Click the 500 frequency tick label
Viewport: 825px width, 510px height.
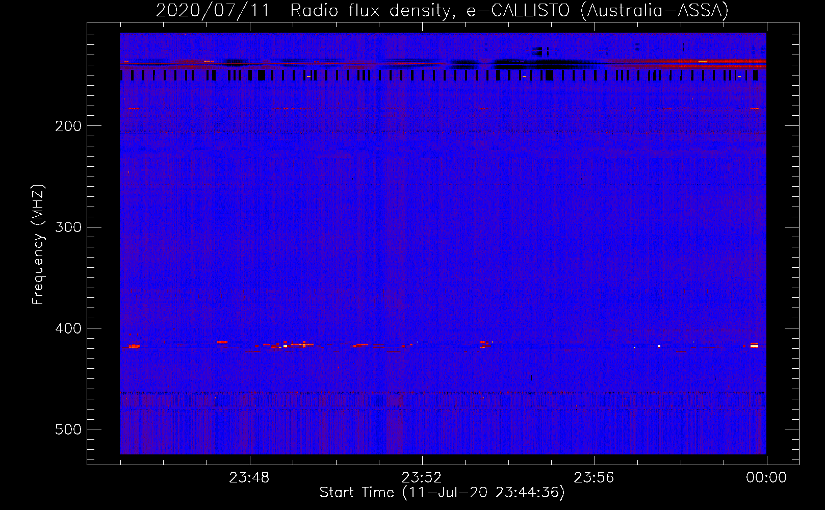pyautogui.click(x=68, y=429)
